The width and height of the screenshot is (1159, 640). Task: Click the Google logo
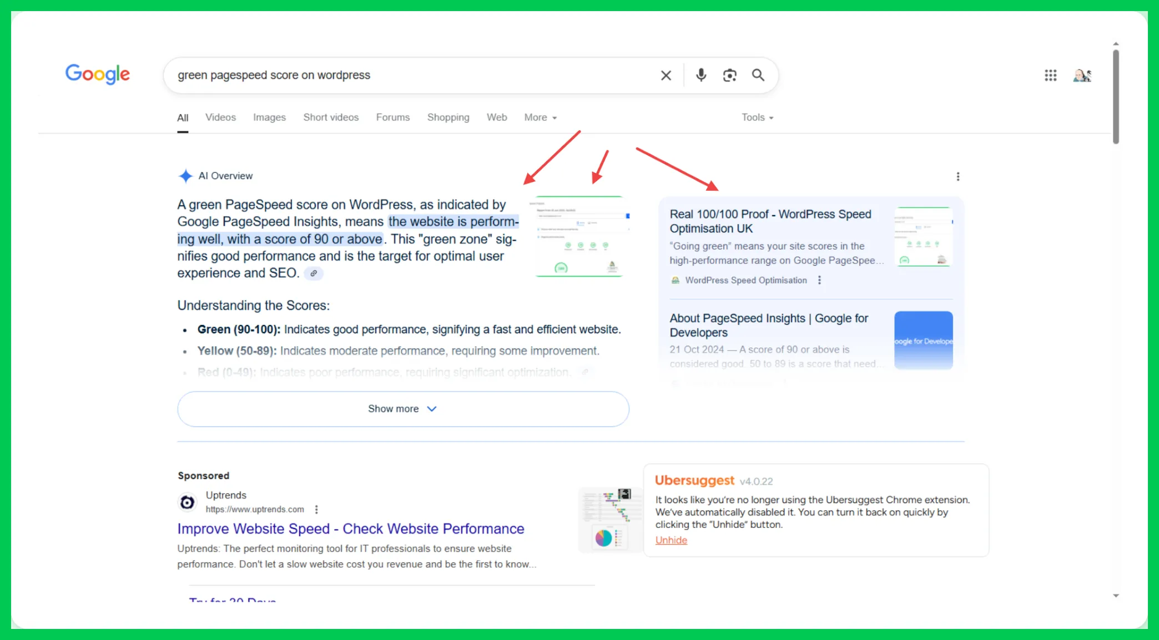[x=98, y=74]
